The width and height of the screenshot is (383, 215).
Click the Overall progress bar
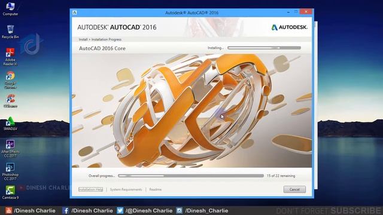pos(191,176)
